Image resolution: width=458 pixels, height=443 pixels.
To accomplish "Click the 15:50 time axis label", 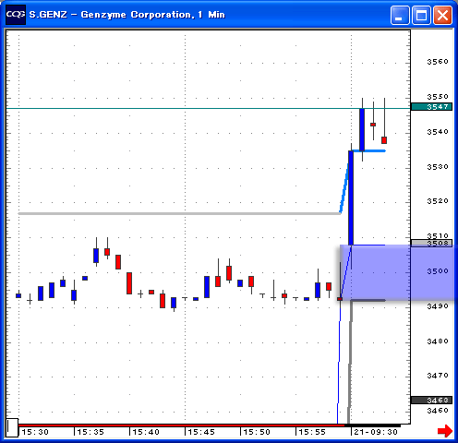I will (x=257, y=432).
